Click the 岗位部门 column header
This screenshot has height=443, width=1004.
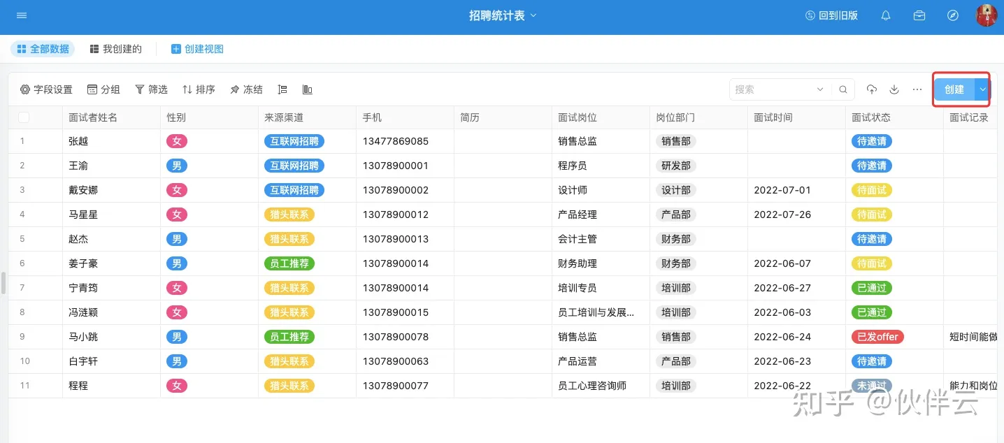(698, 117)
